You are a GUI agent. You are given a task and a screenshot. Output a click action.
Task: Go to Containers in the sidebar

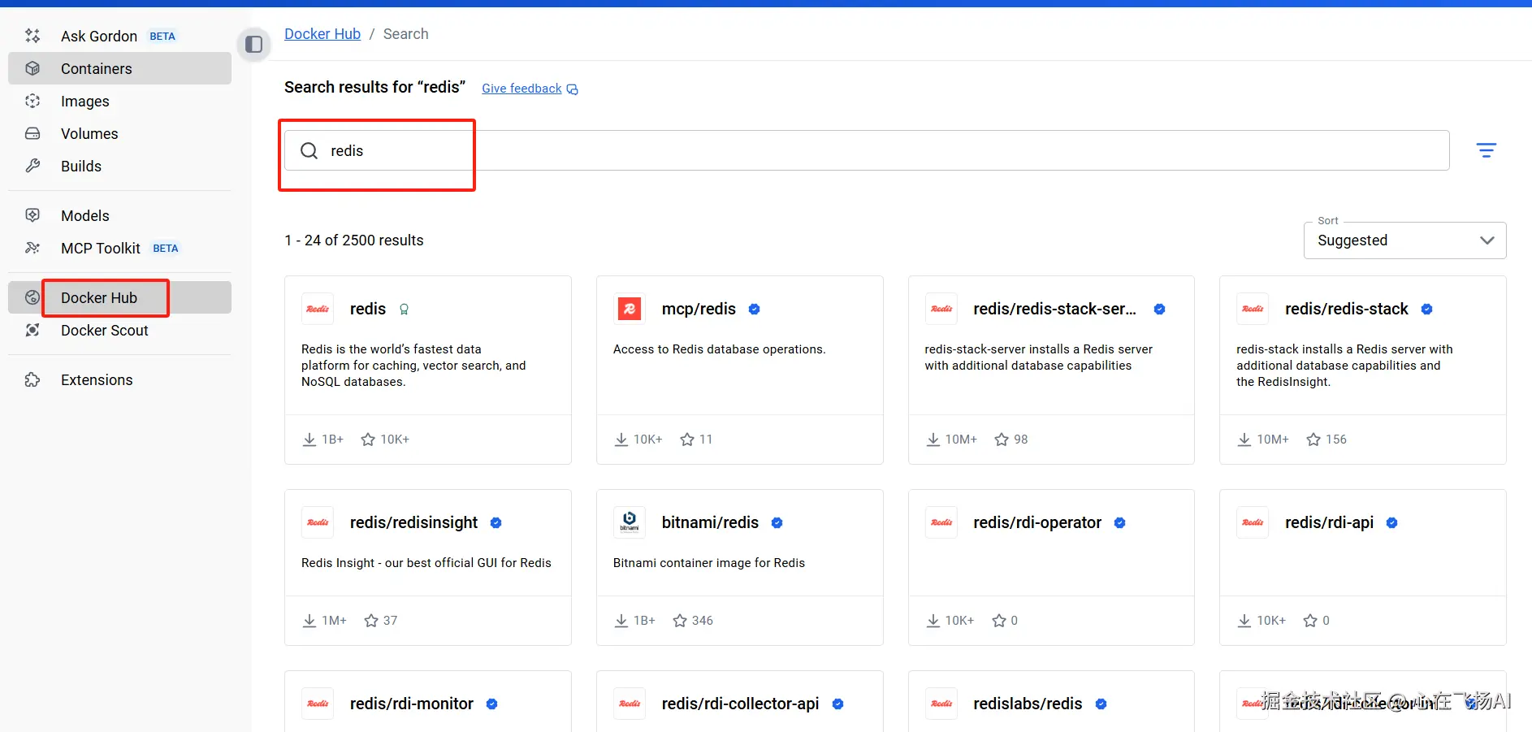119,68
